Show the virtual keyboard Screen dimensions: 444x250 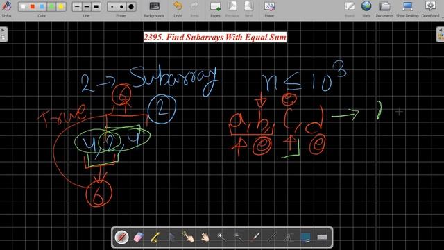pyautogui.click(x=322, y=237)
